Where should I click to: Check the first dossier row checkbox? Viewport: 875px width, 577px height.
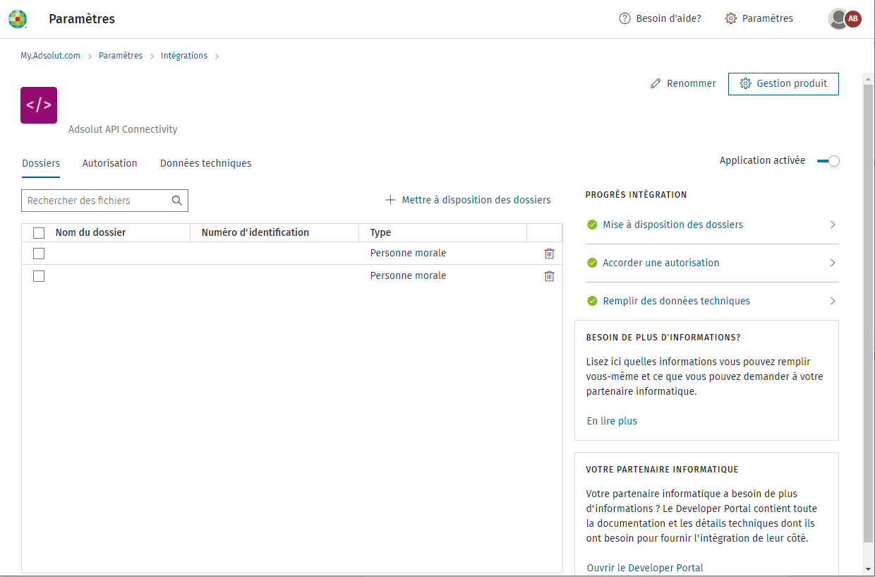click(x=39, y=254)
